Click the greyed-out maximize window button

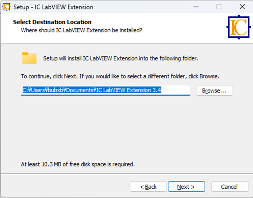pos(219,7)
